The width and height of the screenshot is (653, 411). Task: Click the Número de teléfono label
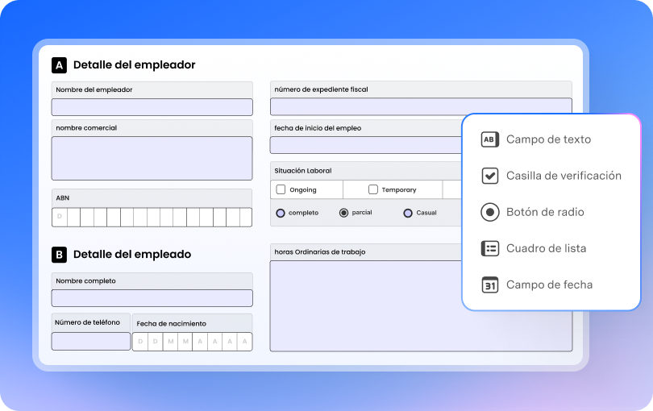(x=87, y=322)
